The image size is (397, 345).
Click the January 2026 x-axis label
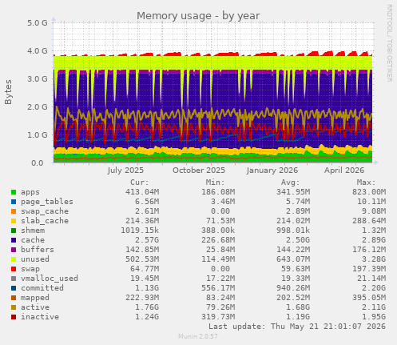pyautogui.click(x=272, y=170)
